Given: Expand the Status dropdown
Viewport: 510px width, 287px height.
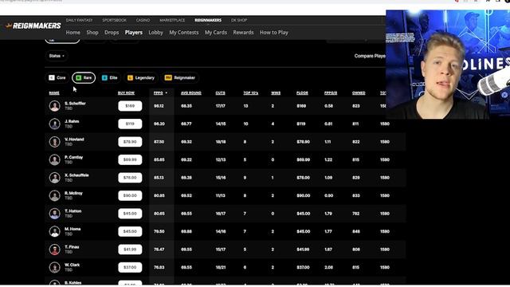Looking at the screenshot, I should click(57, 56).
